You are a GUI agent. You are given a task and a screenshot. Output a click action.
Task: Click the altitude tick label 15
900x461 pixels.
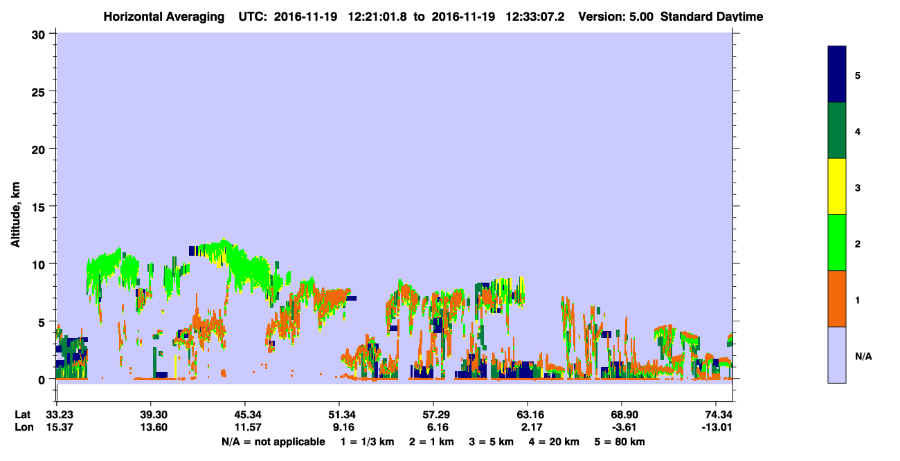point(40,207)
